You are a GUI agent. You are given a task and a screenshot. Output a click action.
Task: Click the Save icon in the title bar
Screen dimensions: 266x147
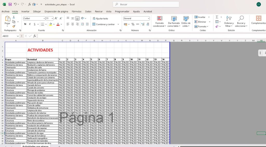(10, 4)
